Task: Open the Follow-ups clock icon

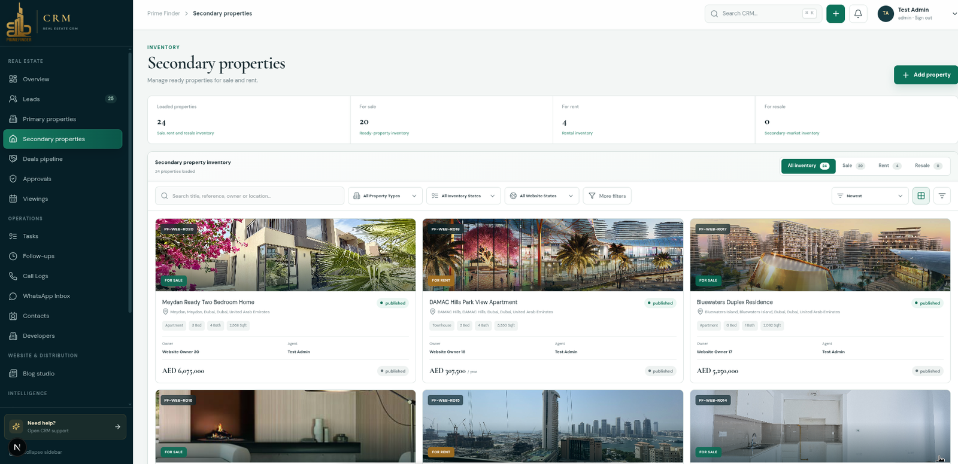Action: point(13,256)
